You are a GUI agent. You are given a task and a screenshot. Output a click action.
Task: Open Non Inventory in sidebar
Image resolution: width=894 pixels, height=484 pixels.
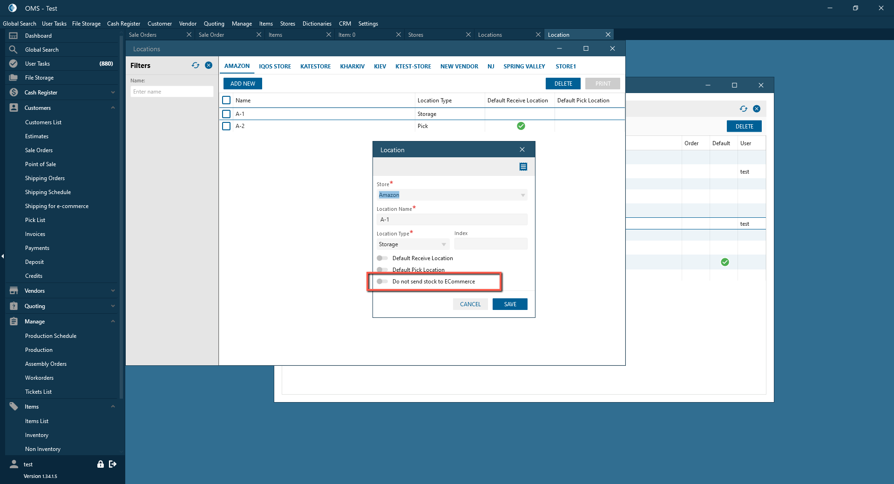pos(43,449)
